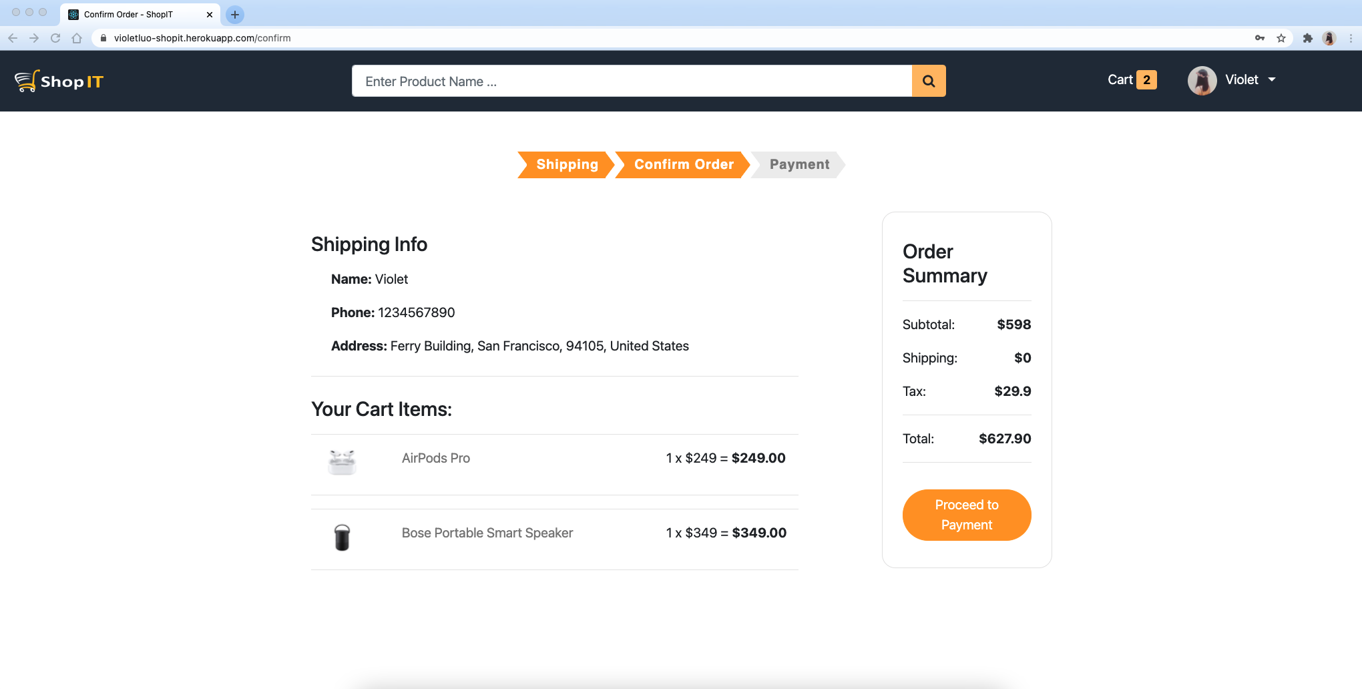Bookmark this page with star icon
The image size is (1362, 689).
click(1281, 38)
